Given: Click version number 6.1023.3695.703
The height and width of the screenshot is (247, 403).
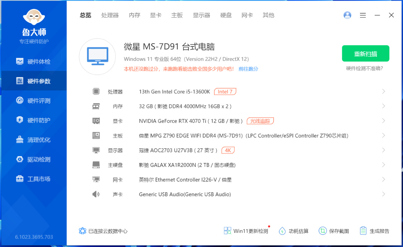Looking at the screenshot, I should 34,237.
